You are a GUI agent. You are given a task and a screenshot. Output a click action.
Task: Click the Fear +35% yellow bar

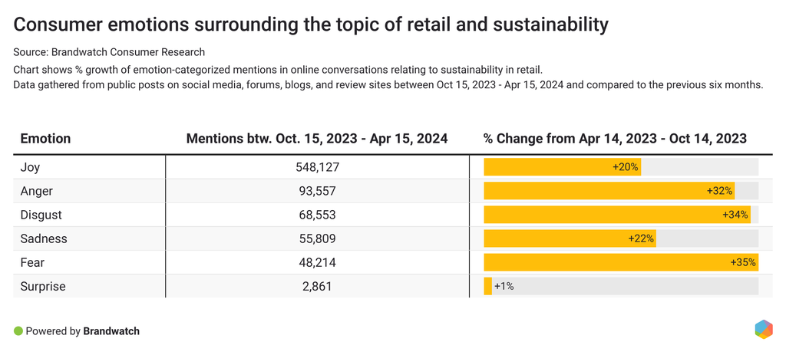coord(620,262)
